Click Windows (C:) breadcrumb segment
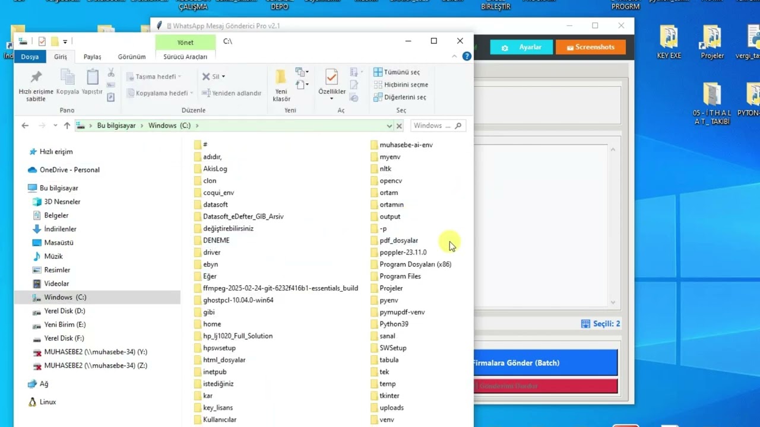 pos(169,126)
